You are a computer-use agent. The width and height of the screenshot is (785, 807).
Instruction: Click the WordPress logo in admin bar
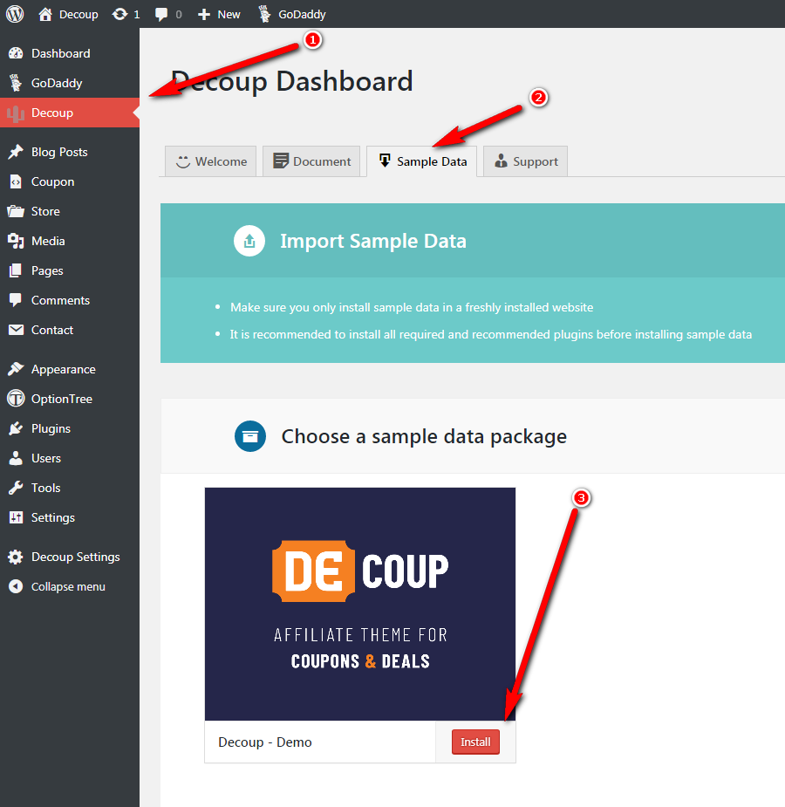click(x=15, y=14)
